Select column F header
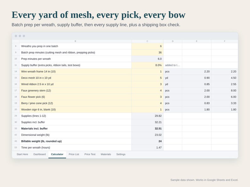Screen dimensions: 250x187 (224, 41)
